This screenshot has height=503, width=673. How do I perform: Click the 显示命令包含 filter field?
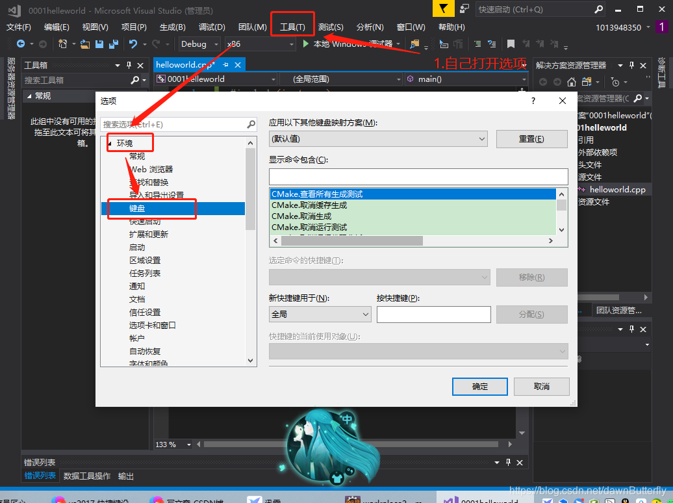point(418,177)
